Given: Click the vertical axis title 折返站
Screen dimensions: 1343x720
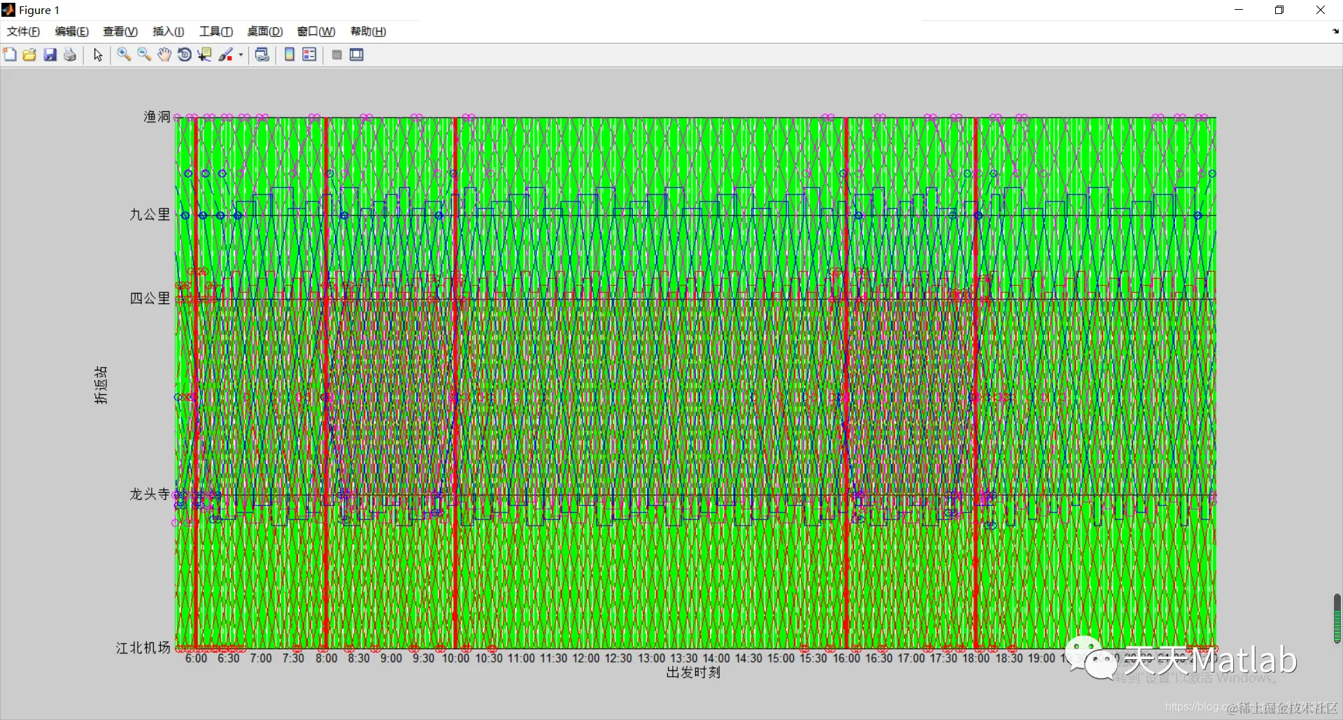Looking at the screenshot, I should coord(101,384).
